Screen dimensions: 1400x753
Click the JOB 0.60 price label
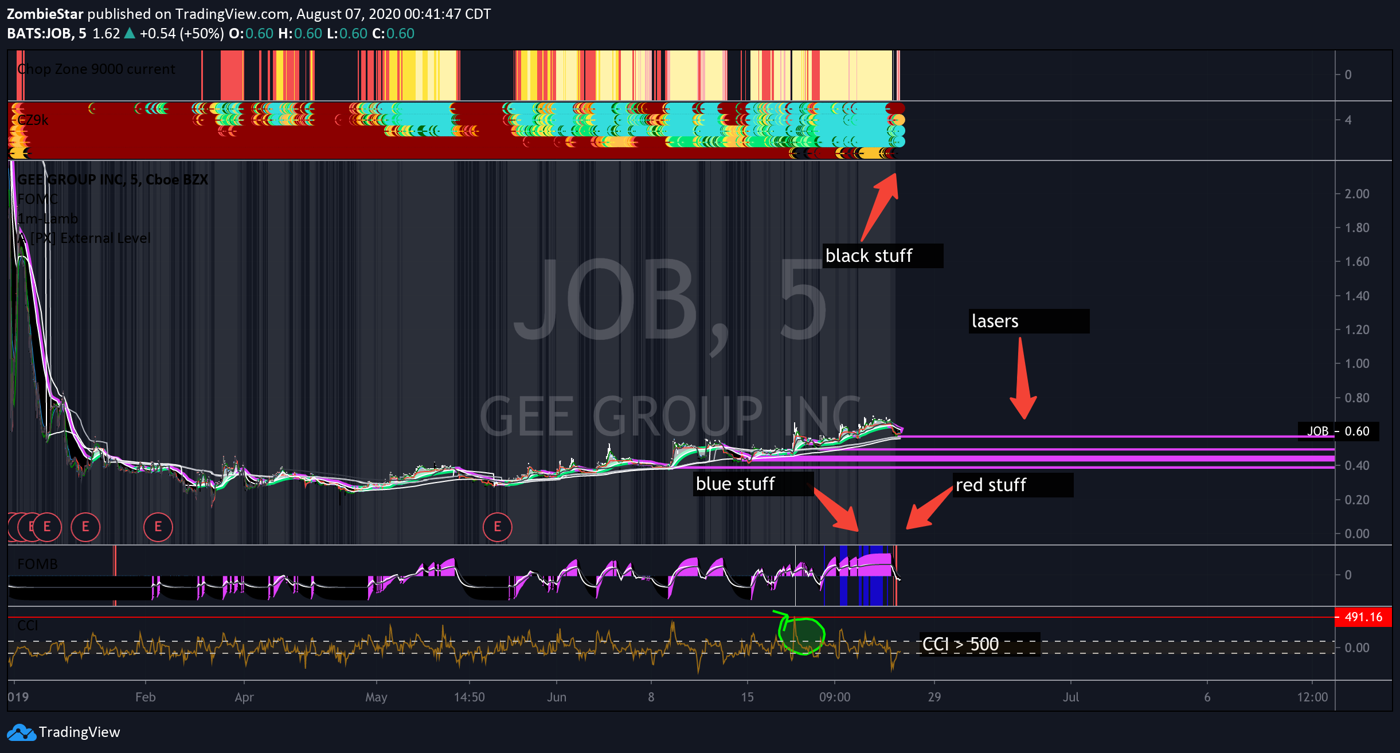click(x=1339, y=432)
